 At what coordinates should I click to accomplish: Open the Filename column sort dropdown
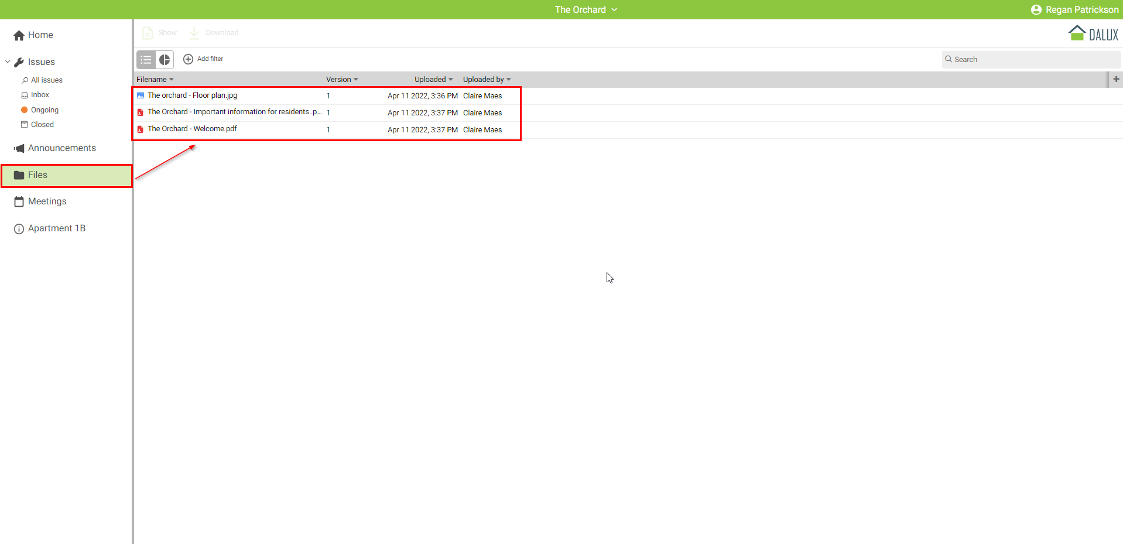(171, 80)
